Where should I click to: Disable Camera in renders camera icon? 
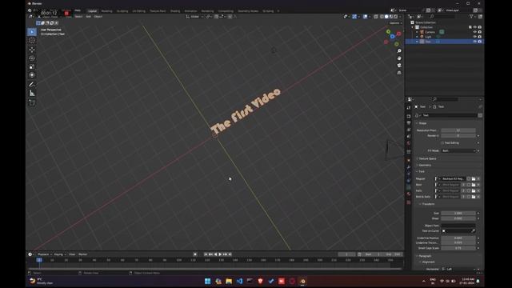(480, 32)
